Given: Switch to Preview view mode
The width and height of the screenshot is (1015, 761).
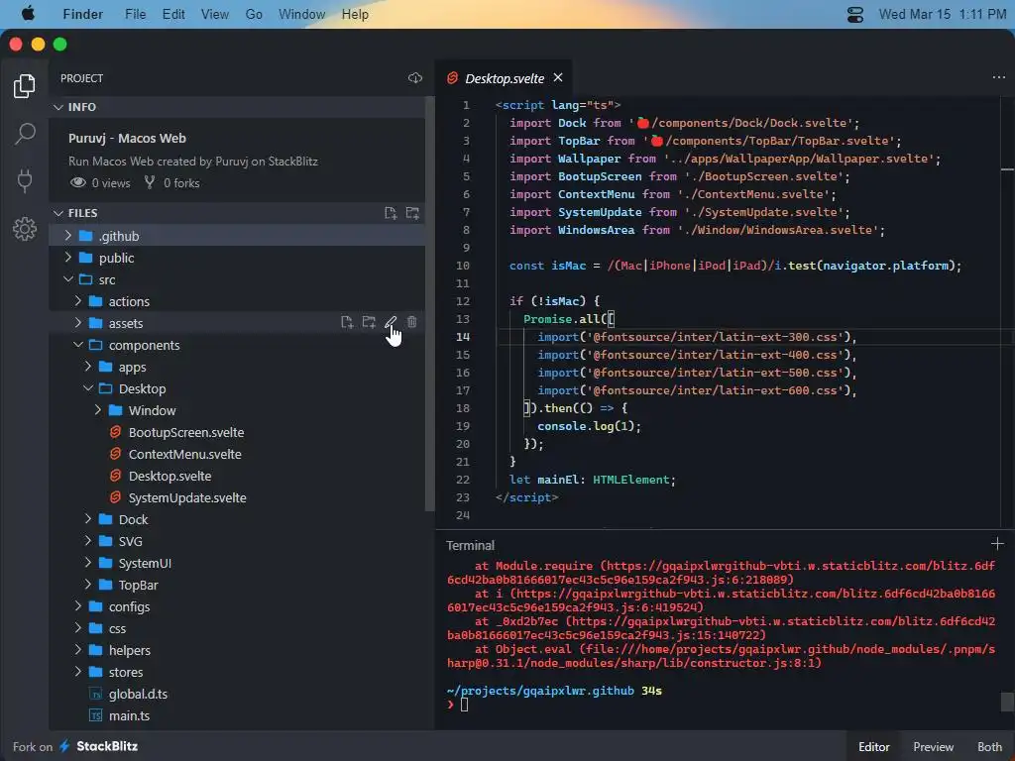Looking at the screenshot, I should 933,747.
